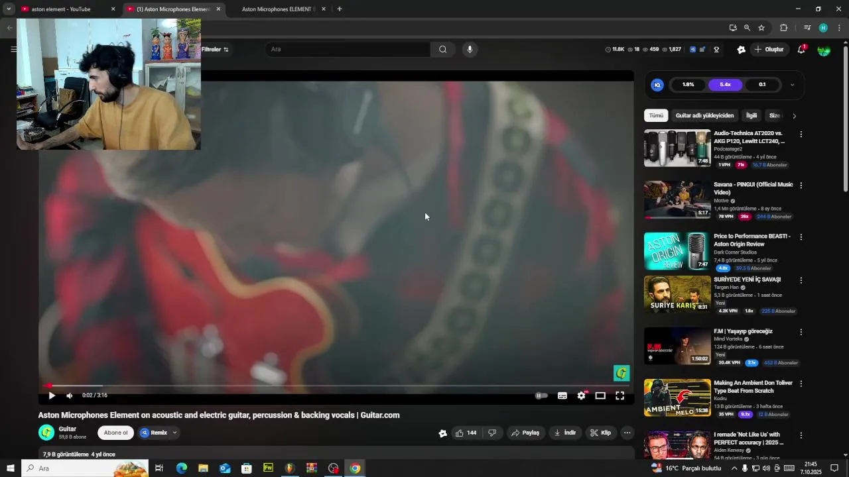Screen dimensions: 849x477
Task: Show hidden system tray icons chevron
Action: (x=734, y=468)
